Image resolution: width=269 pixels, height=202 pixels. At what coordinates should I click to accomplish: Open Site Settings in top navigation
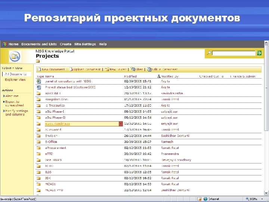(x=85, y=44)
